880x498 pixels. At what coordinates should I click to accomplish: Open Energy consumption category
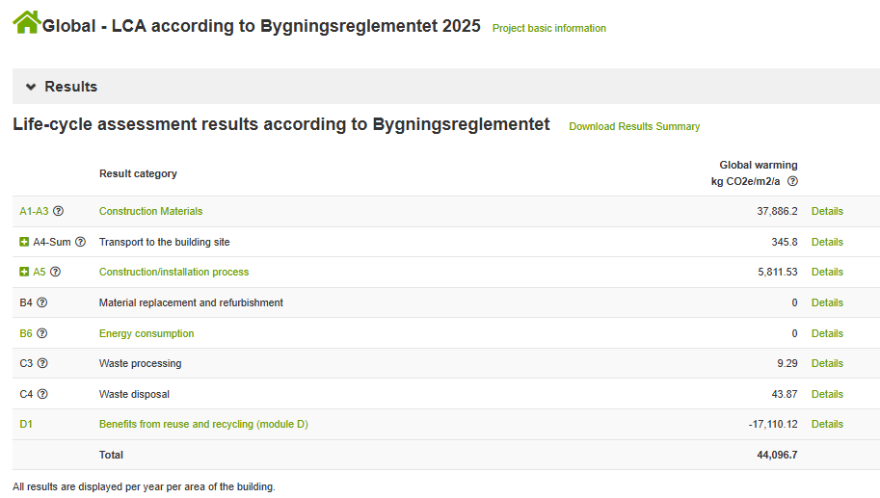(147, 333)
